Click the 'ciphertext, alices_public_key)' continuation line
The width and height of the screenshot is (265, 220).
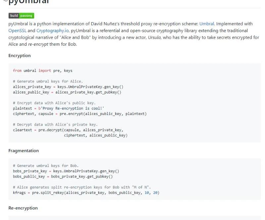pos(96,136)
